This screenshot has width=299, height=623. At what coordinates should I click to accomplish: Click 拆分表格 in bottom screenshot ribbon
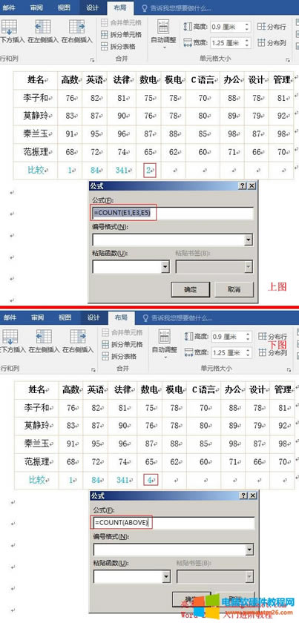(119, 357)
